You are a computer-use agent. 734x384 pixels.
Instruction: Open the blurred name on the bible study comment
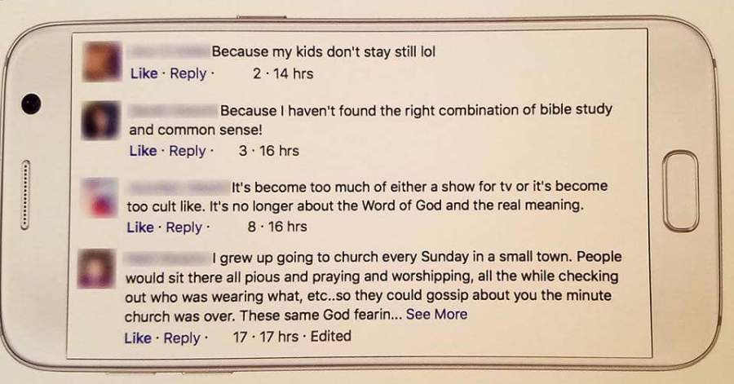pyautogui.click(x=174, y=110)
